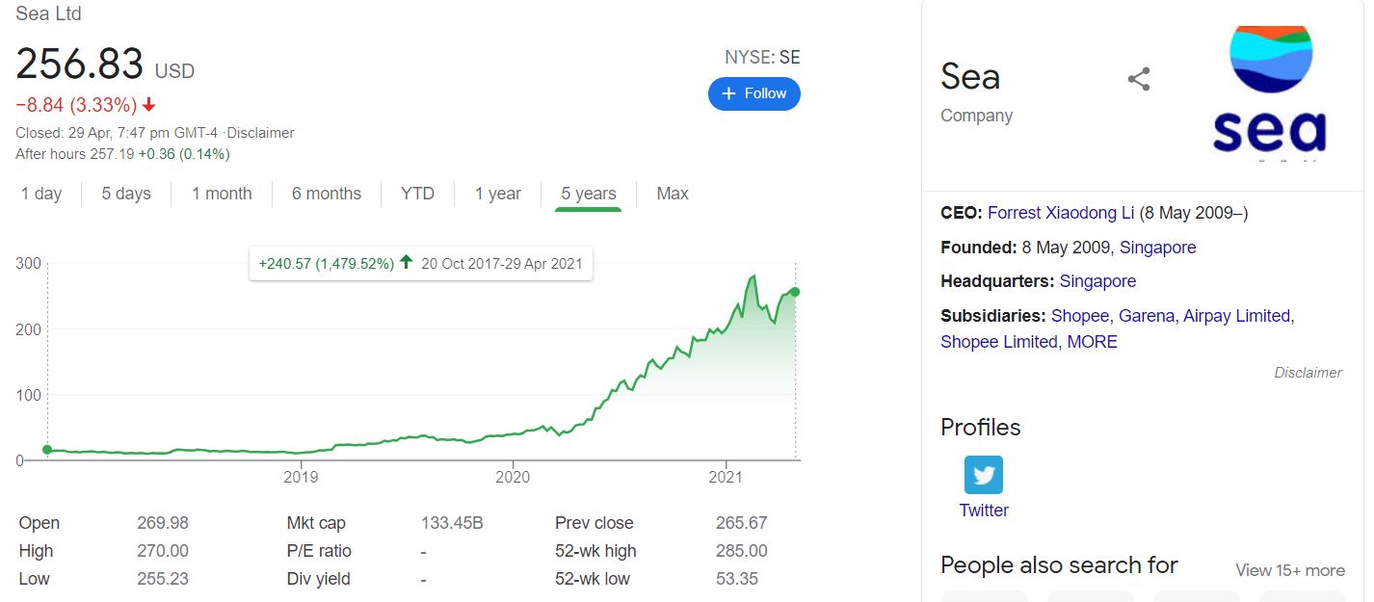Open Forrest Xiaodong Li CEO link
The image size is (1374, 602).
(x=1061, y=213)
